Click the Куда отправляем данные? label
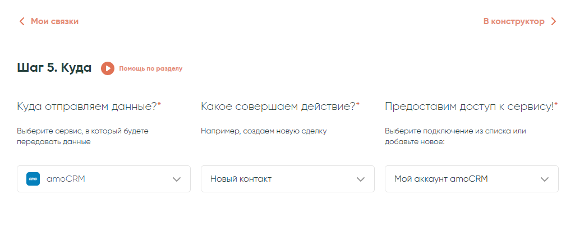This screenshot has height=240, width=566. point(87,106)
